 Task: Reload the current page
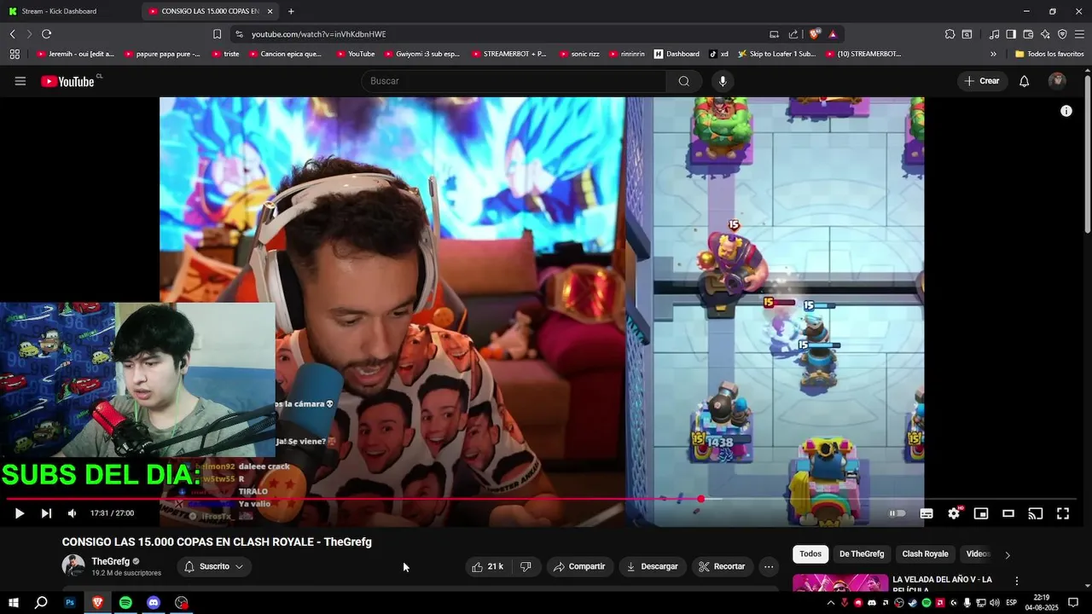coord(46,34)
